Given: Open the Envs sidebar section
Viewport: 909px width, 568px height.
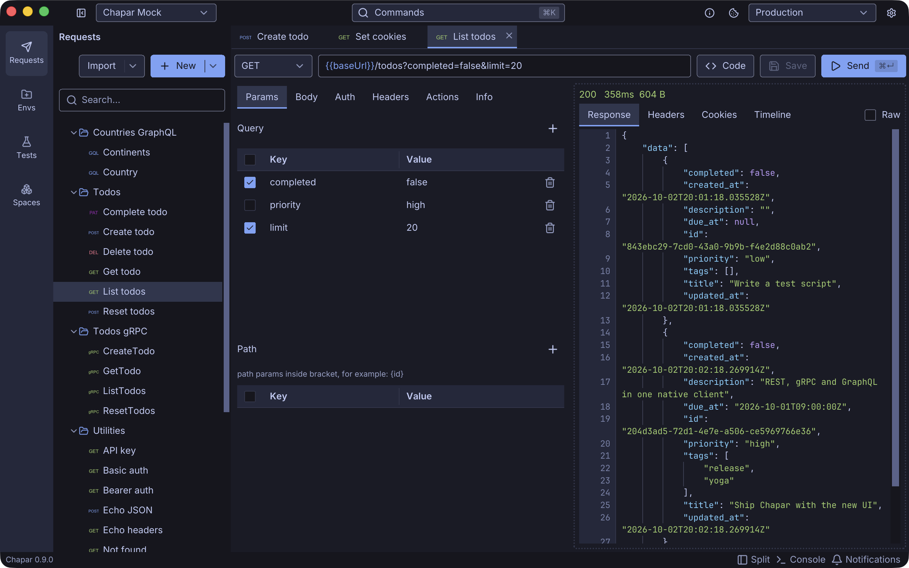Looking at the screenshot, I should (26, 100).
